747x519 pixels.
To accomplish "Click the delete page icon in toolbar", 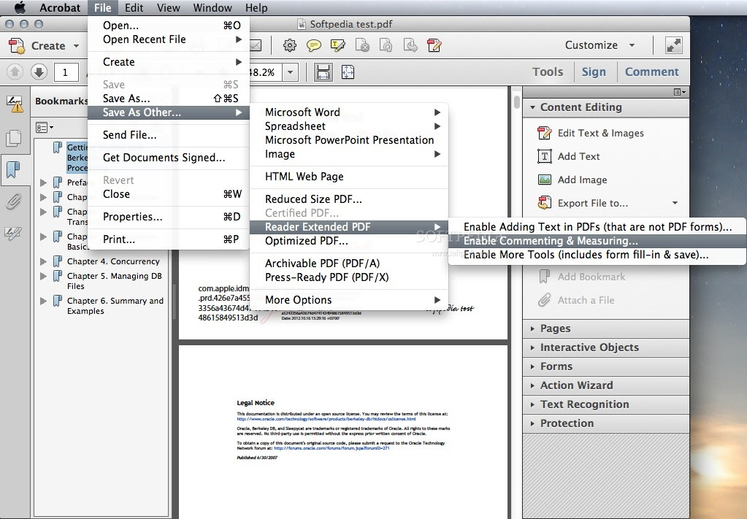I will [362, 46].
